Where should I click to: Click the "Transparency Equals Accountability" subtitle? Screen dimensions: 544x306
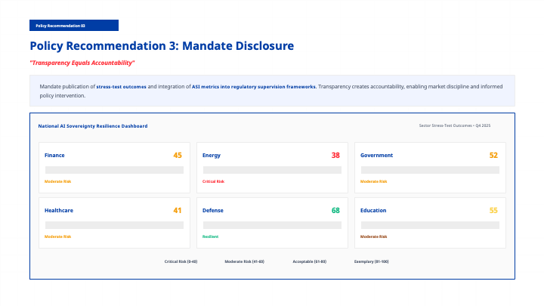82,62
